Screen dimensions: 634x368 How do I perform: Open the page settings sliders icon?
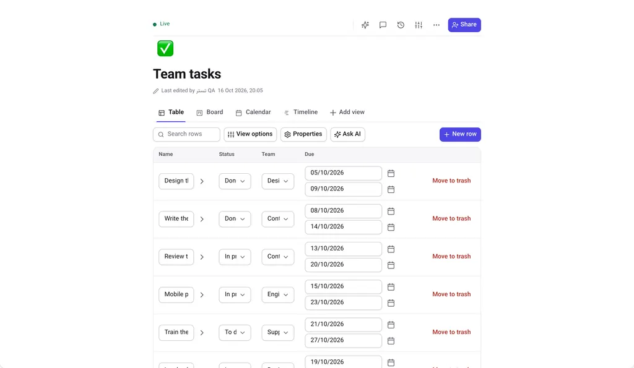point(419,25)
